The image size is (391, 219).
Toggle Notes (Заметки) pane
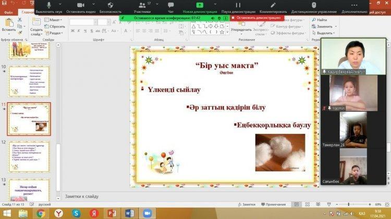247,204
